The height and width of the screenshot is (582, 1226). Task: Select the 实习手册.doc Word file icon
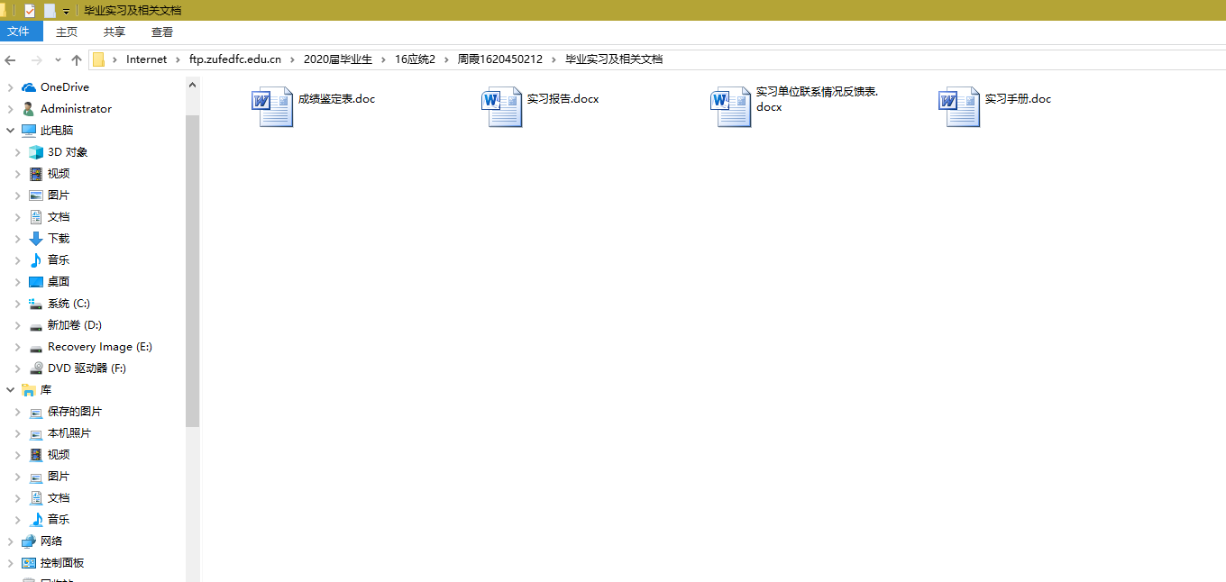click(x=959, y=107)
